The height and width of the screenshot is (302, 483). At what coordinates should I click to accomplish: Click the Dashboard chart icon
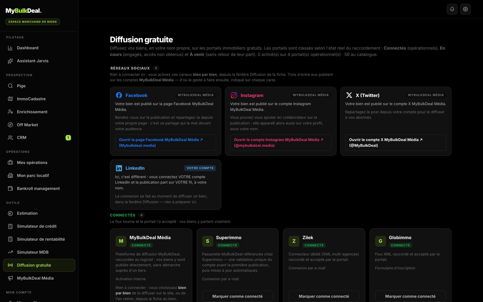10,48
